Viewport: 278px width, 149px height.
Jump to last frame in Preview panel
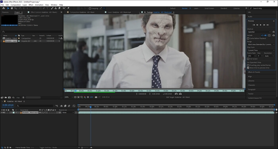268,25
